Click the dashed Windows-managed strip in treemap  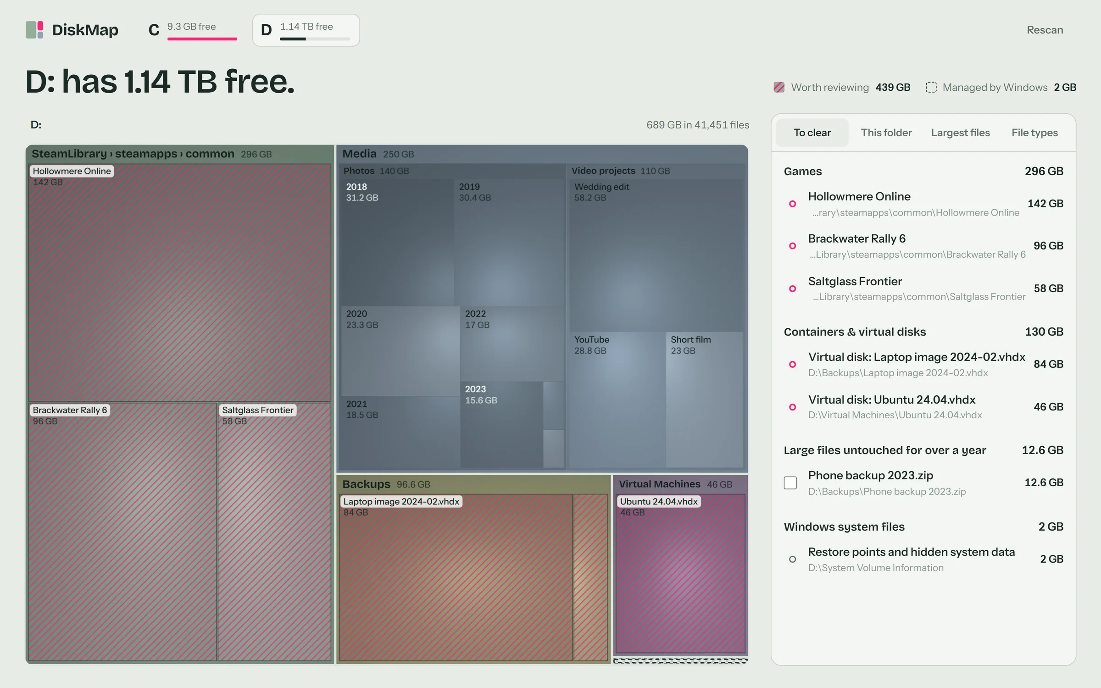coord(681,661)
